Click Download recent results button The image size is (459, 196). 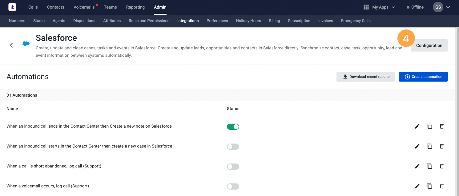(366, 77)
